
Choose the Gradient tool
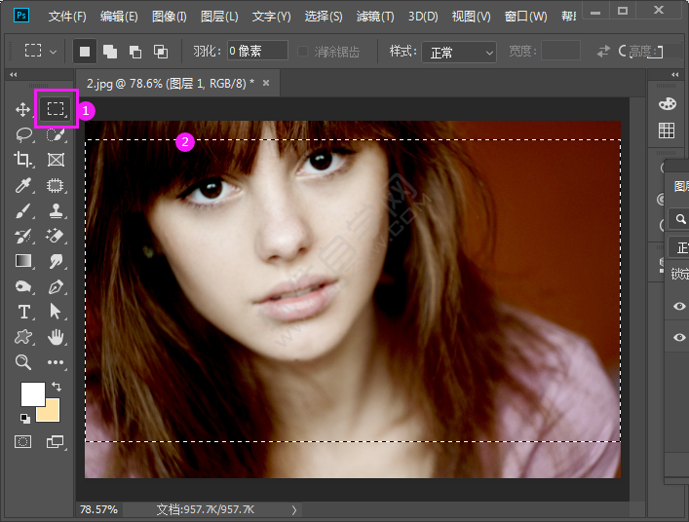click(23, 261)
